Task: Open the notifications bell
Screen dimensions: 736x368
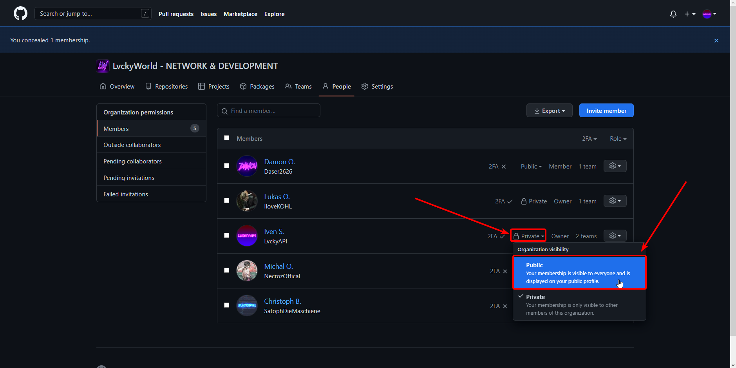Action: [x=673, y=14]
